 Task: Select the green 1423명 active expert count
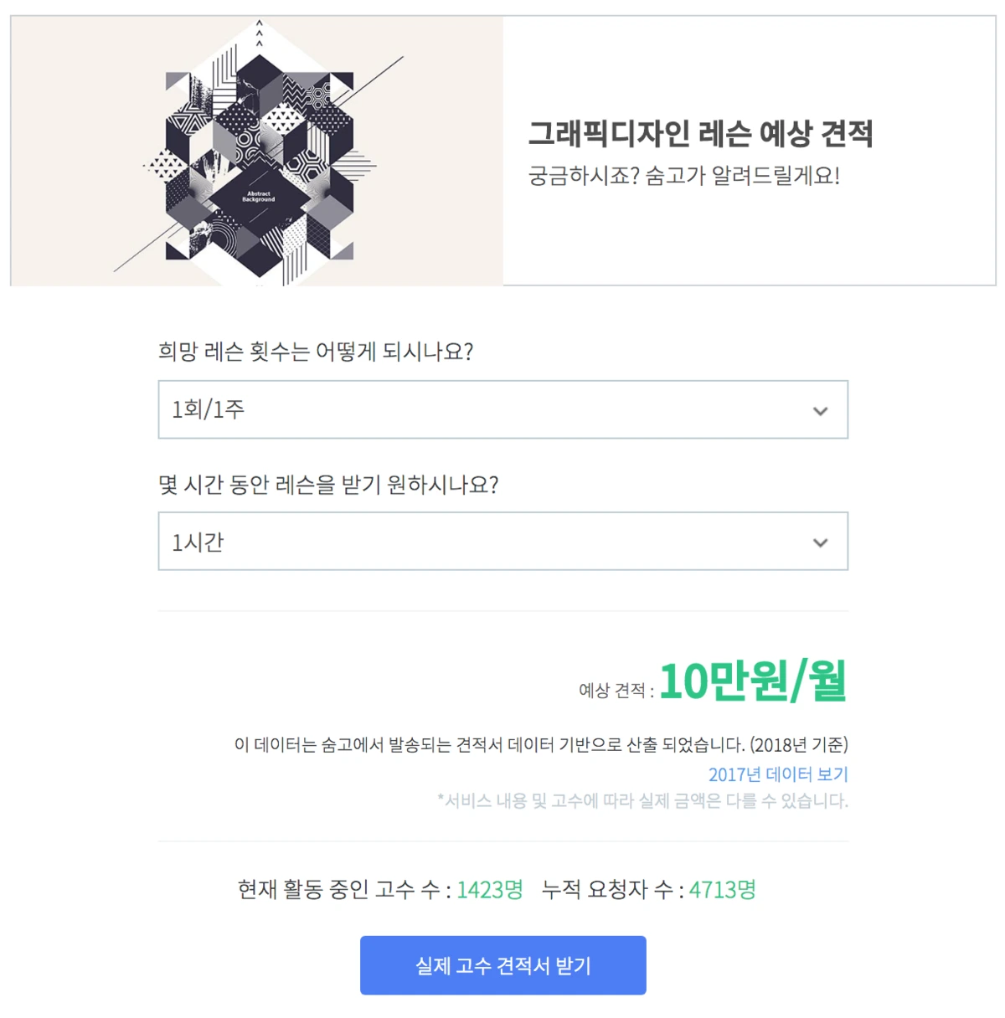[x=490, y=890]
